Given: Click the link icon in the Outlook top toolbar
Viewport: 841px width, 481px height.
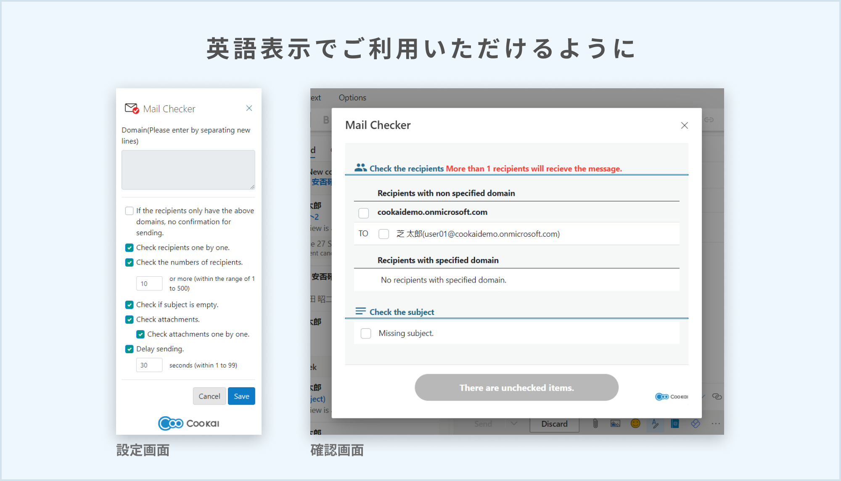Looking at the screenshot, I should (709, 120).
